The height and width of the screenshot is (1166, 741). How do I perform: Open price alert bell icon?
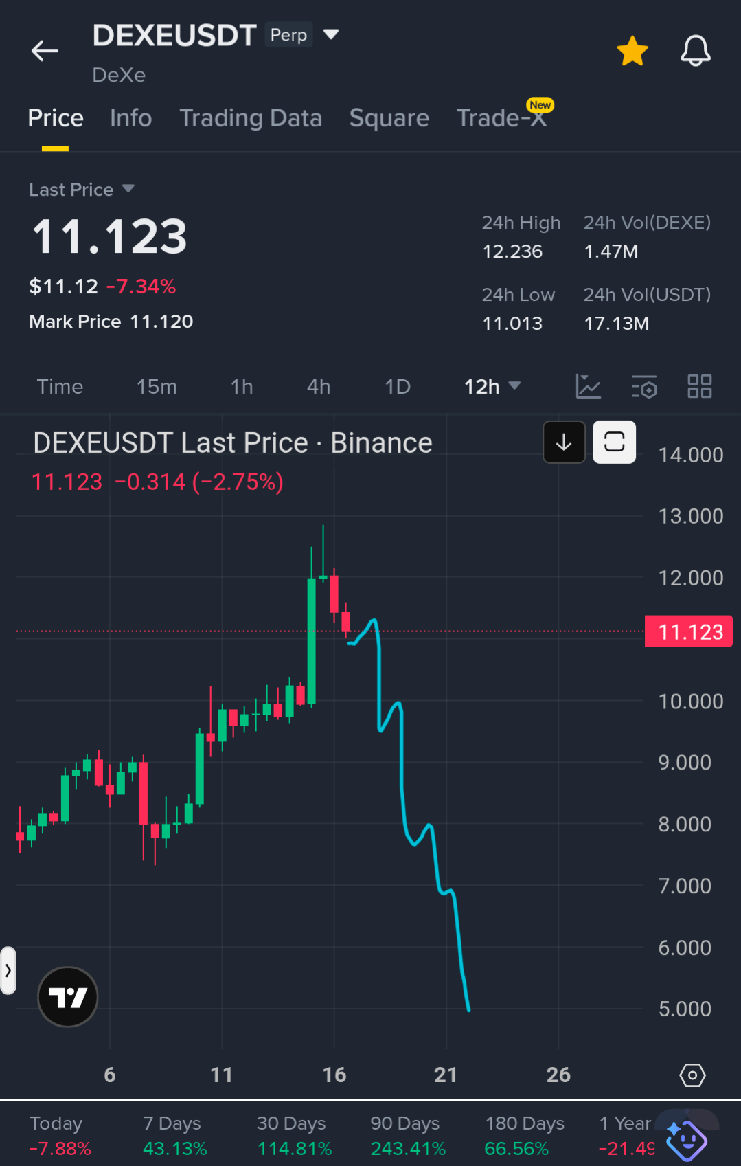[696, 51]
